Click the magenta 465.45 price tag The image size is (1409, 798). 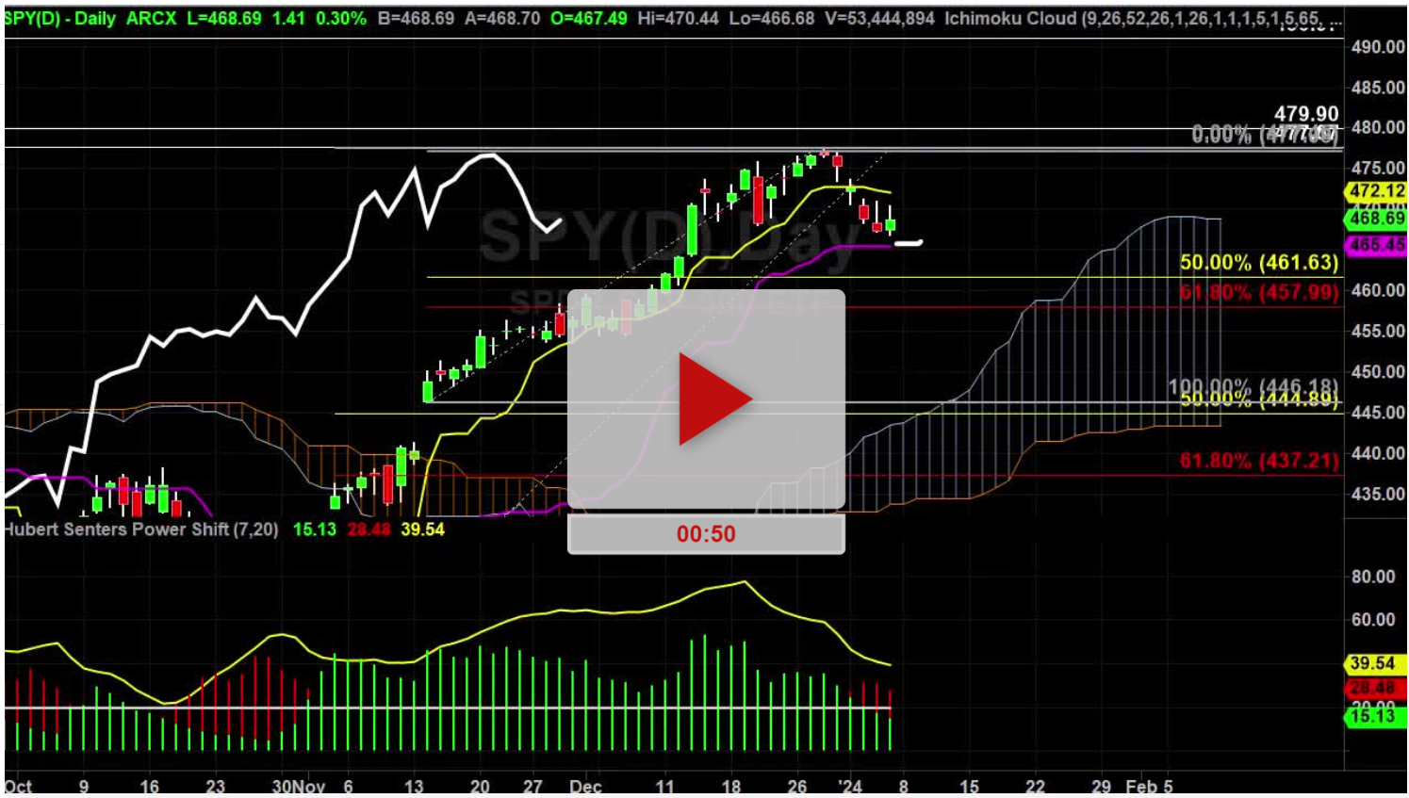click(1376, 245)
